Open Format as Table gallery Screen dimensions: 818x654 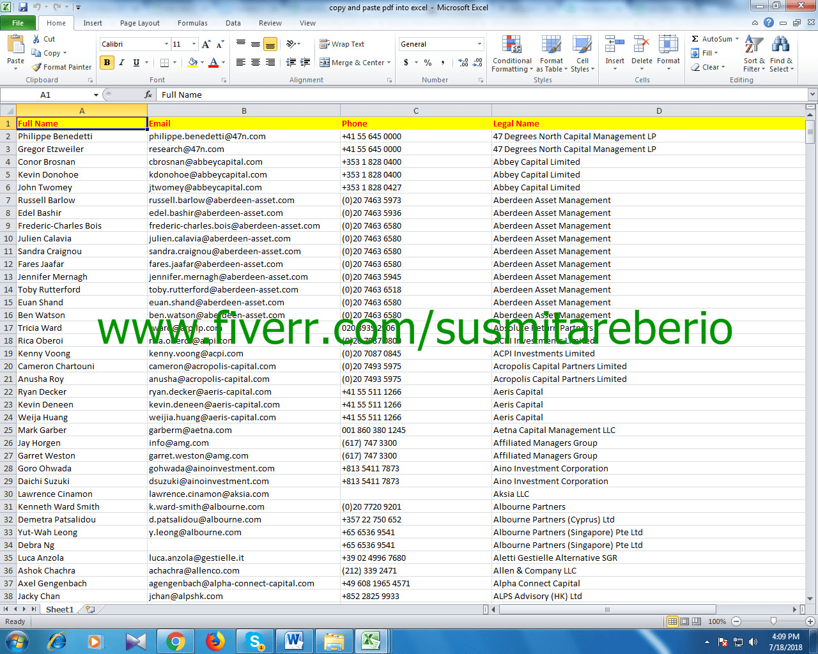552,54
